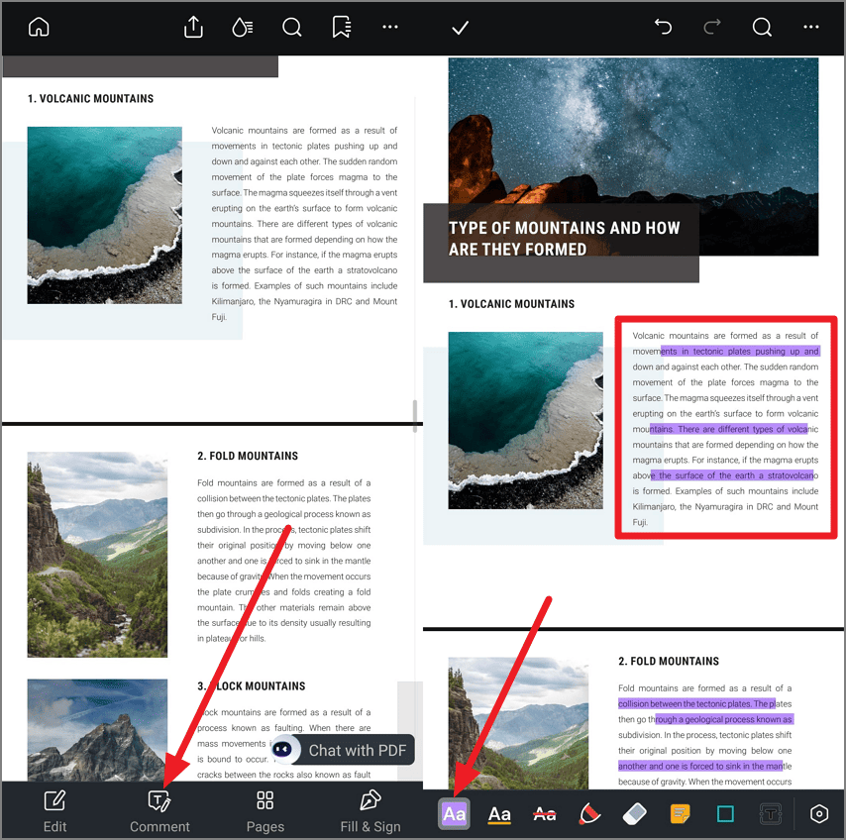Open the more options menu in left panel
The image size is (846, 840).
(x=390, y=27)
